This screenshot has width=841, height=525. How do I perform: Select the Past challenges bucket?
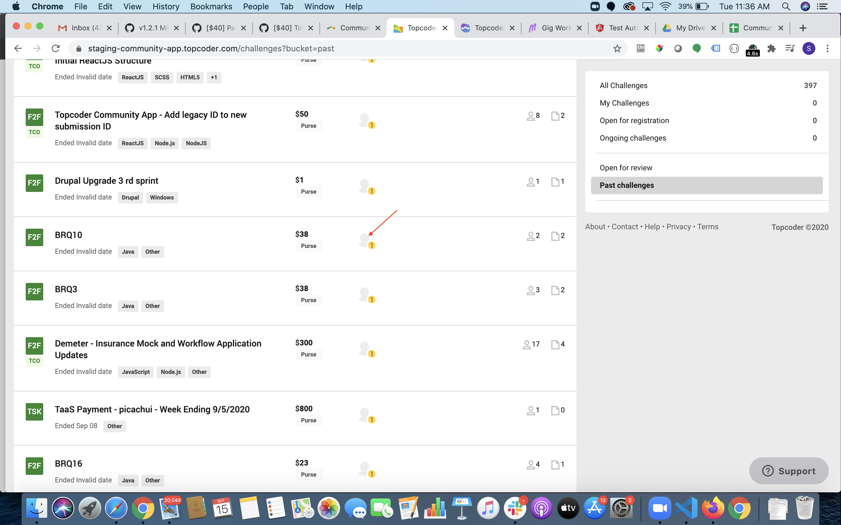[x=706, y=185]
